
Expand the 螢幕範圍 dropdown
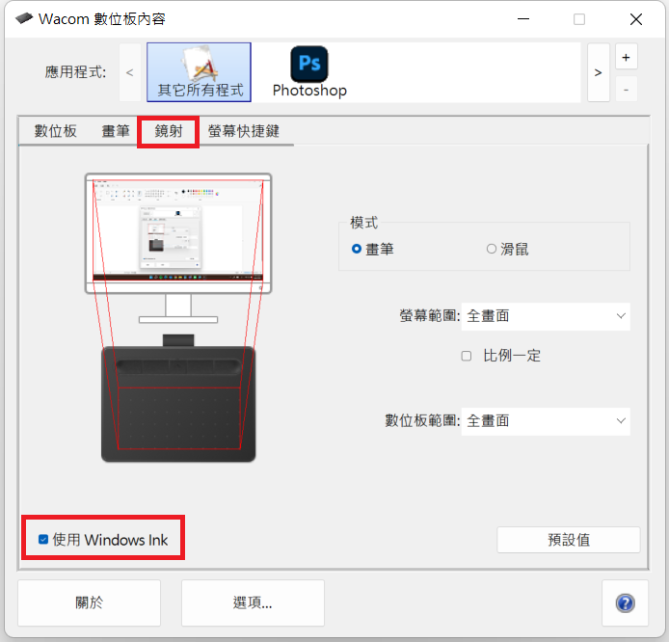[546, 316]
